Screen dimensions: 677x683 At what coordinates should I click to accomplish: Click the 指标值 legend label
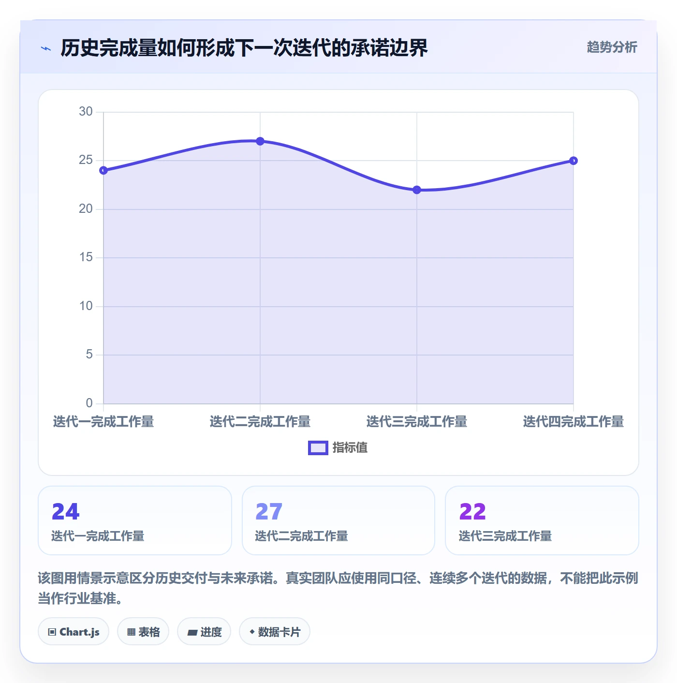350,448
